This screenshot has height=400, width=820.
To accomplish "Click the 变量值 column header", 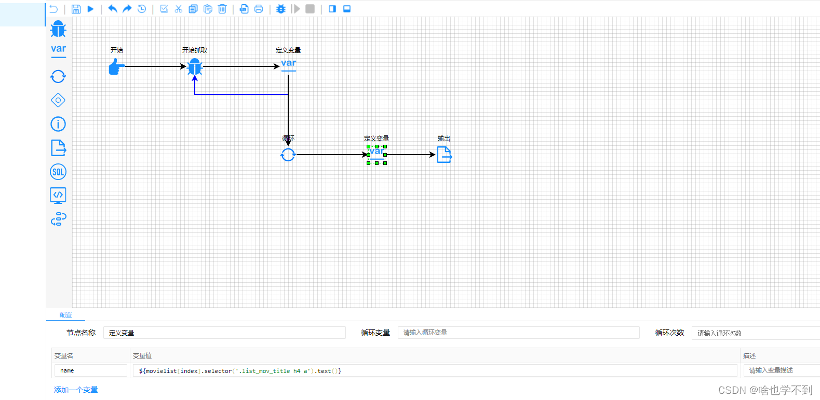I will click(142, 356).
